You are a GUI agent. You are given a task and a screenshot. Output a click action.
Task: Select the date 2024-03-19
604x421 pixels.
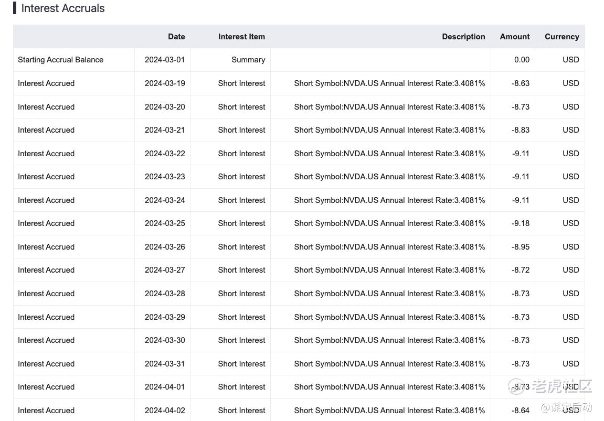165,83
